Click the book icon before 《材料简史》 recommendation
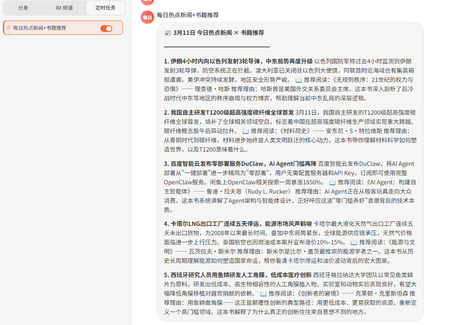The image size is (465, 325). point(246,131)
